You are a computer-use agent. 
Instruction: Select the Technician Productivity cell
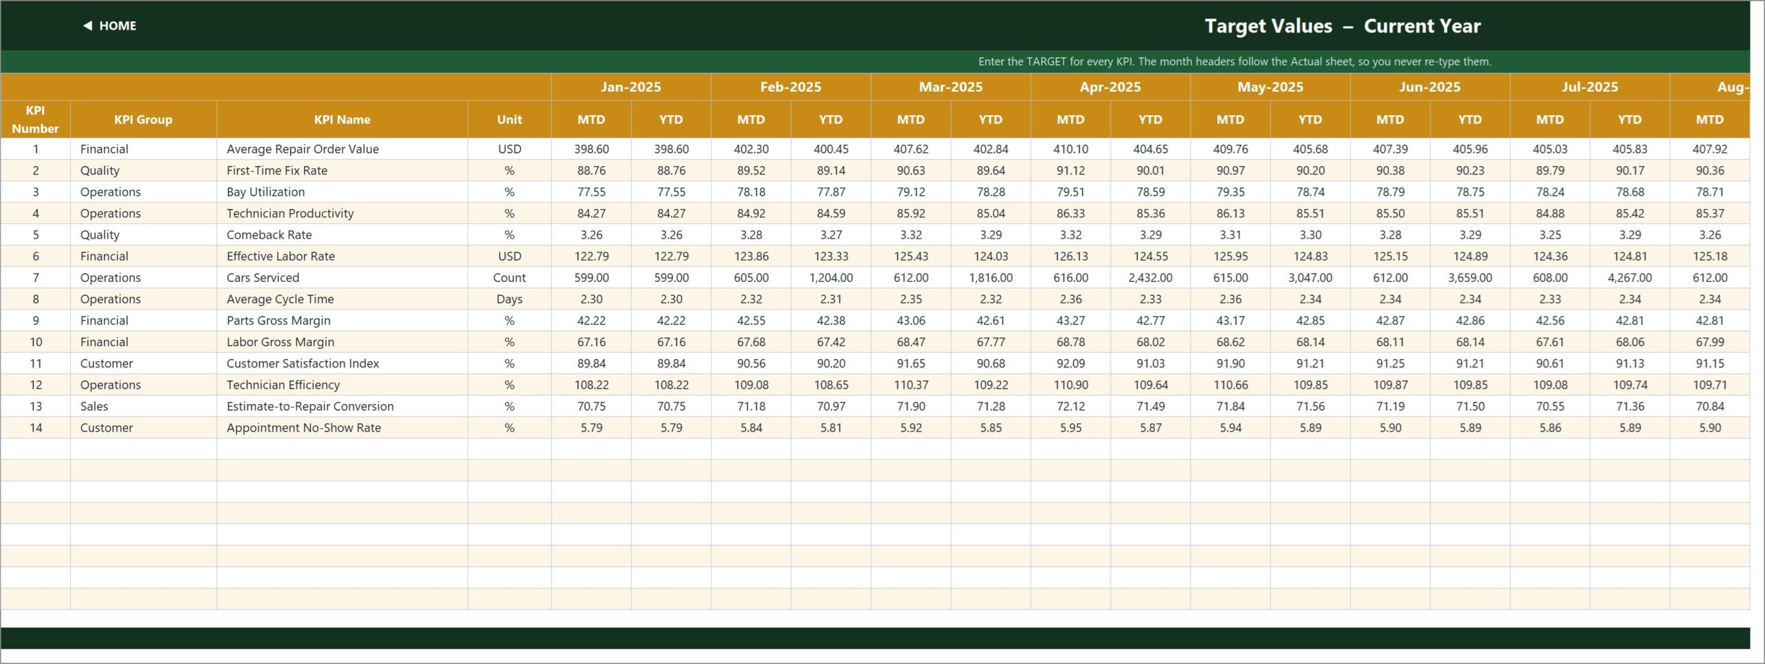342,213
